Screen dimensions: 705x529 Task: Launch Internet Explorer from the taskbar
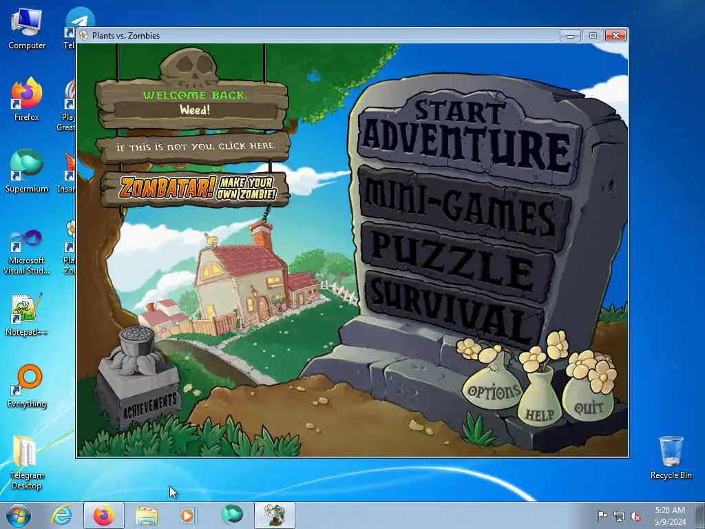pos(61,515)
